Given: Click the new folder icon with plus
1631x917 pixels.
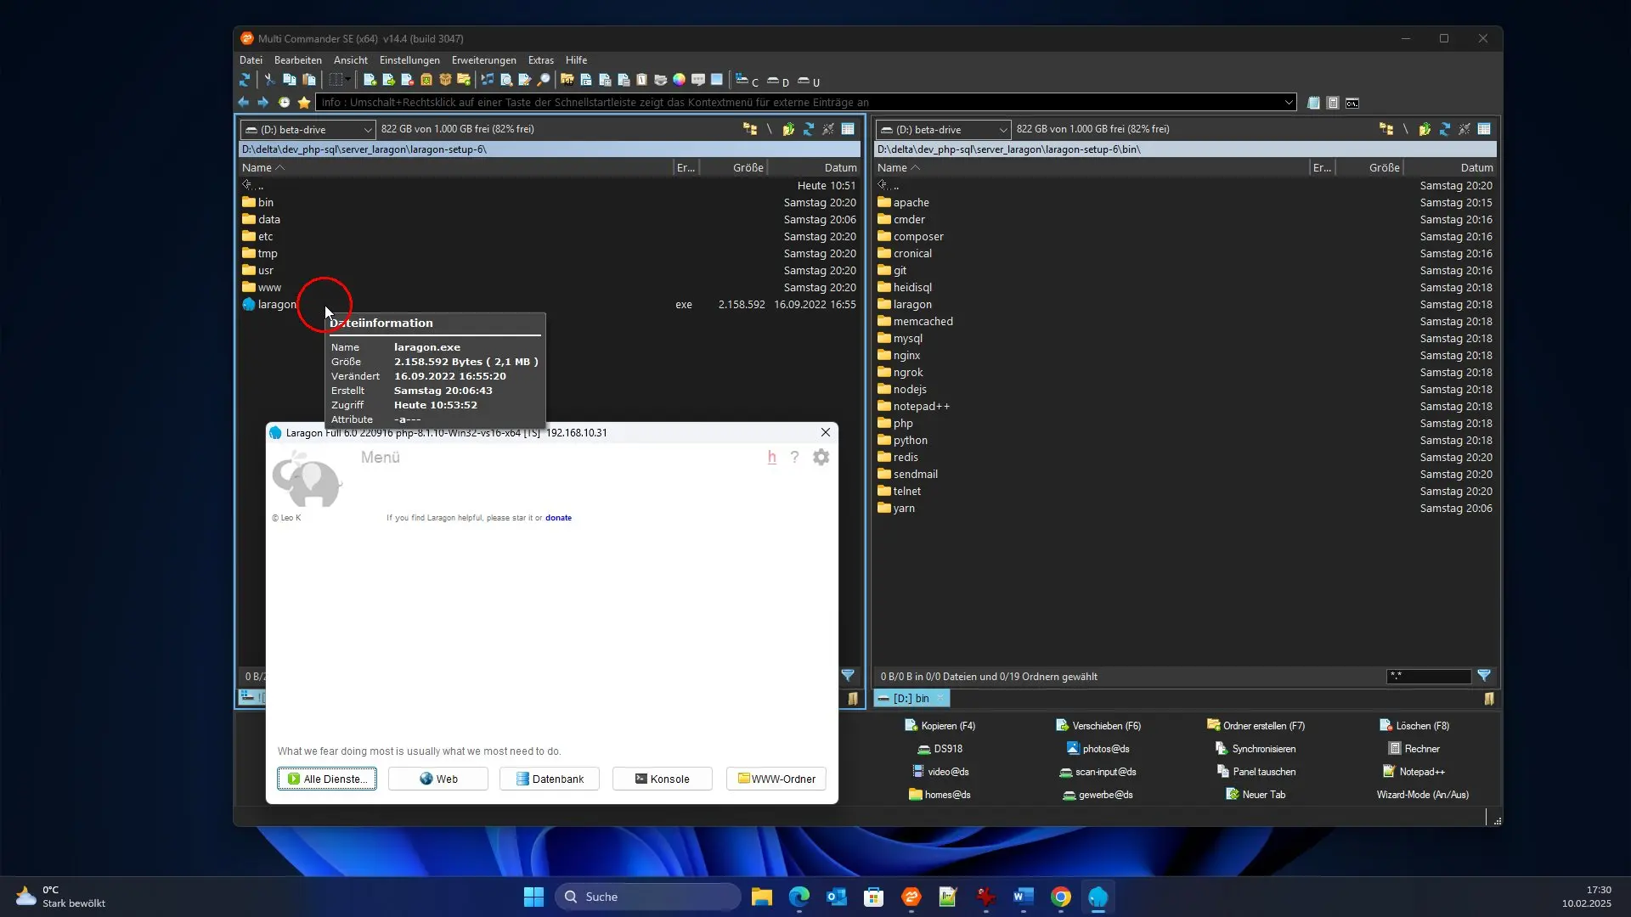Looking at the screenshot, I should click(x=464, y=80).
